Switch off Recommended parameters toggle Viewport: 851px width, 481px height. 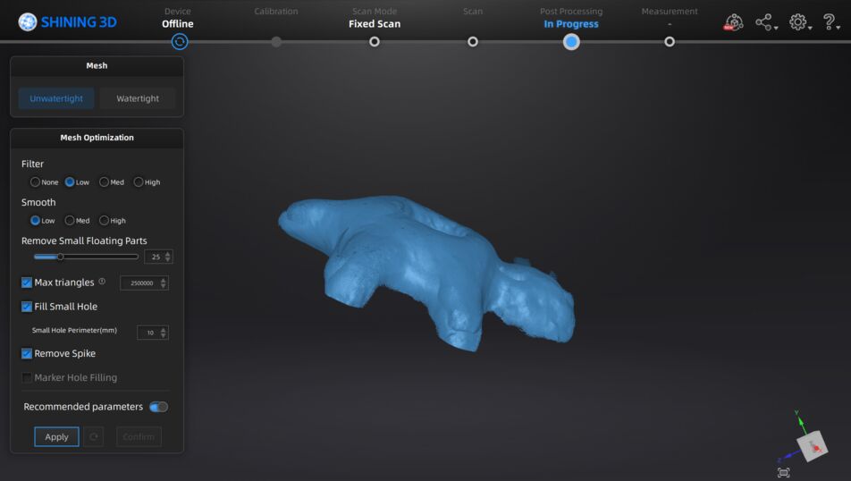[158, 407]
